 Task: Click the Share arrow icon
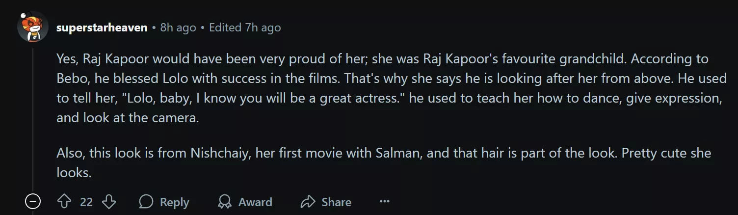pos(308,202)
